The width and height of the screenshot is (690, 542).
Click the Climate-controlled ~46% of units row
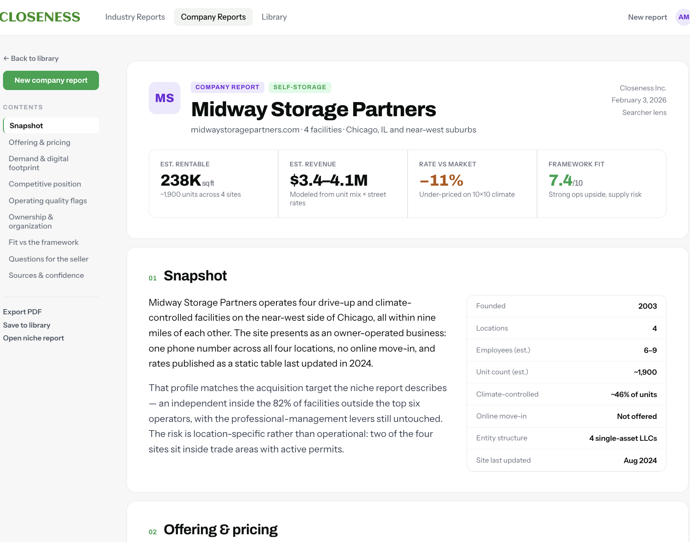(x=567, y=394)
